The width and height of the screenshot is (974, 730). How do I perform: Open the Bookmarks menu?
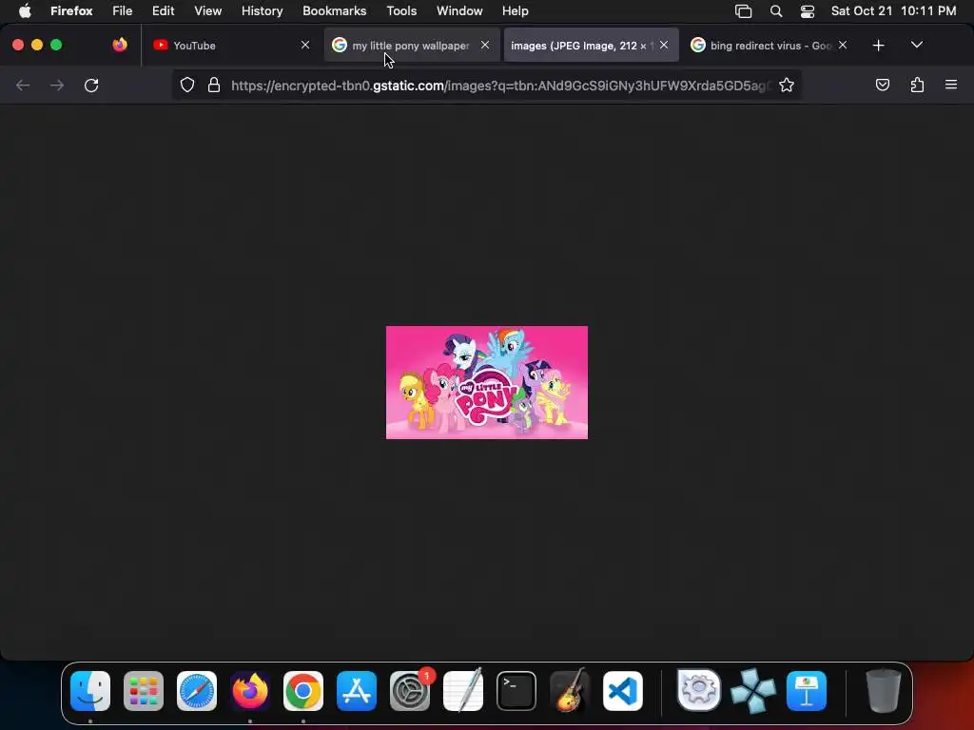click(x=334, y=11)
